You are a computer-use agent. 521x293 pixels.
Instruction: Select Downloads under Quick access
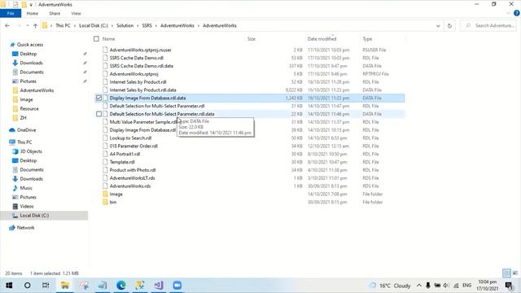31,63
